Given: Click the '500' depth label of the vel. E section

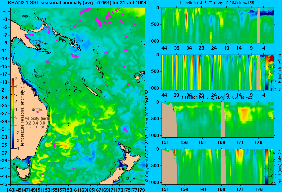Looking at the screenshot, I should 155,71.
